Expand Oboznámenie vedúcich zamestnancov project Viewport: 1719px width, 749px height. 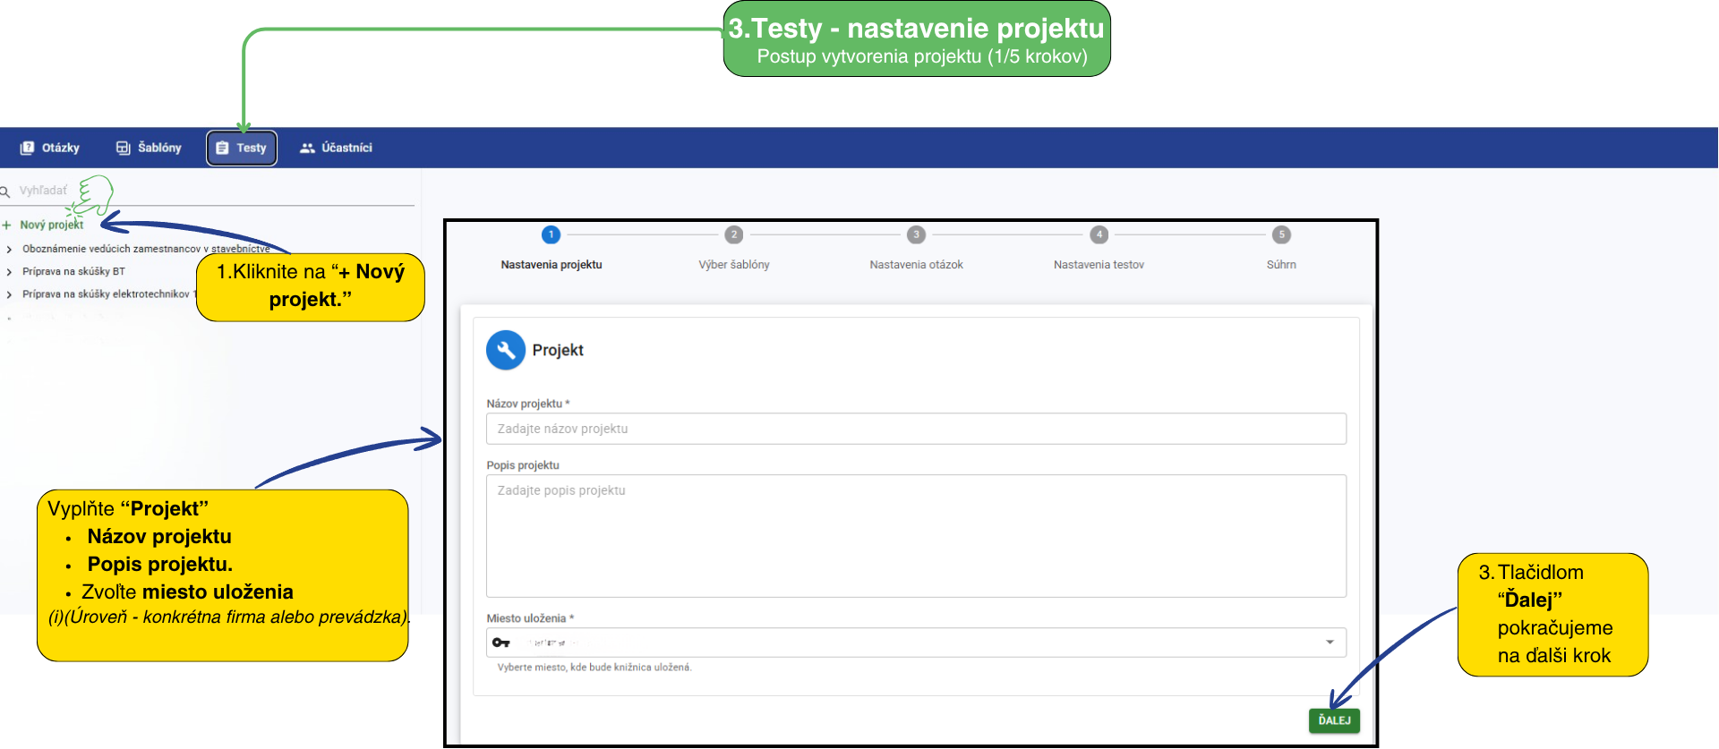click(x=9, y=250)
